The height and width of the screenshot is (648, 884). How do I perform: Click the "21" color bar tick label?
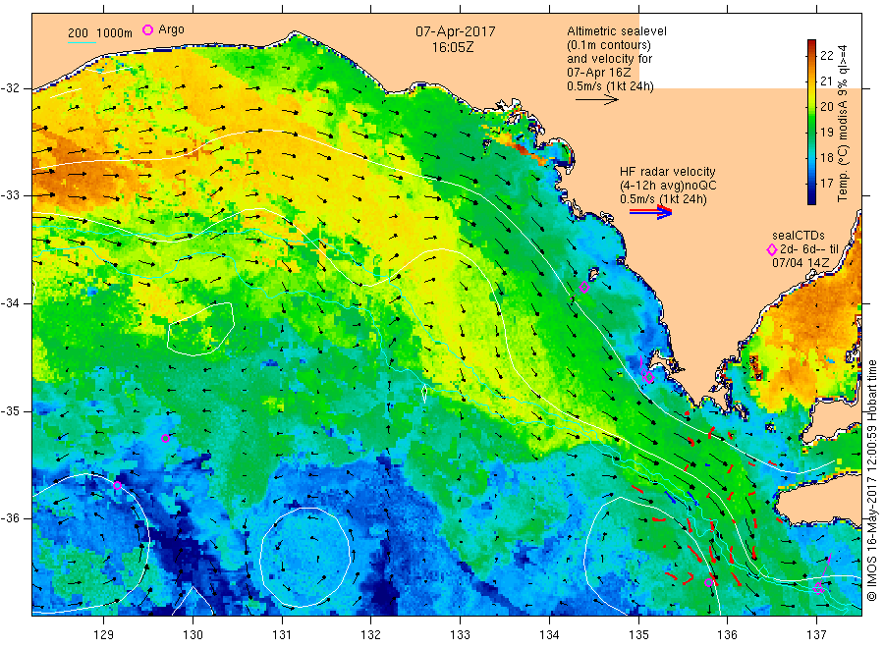click(x=826, y=81)
